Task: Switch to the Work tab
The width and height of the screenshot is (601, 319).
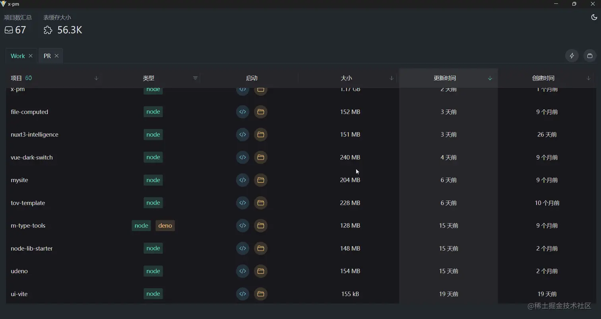Action: pyautogui.click(x=17, y=56)
